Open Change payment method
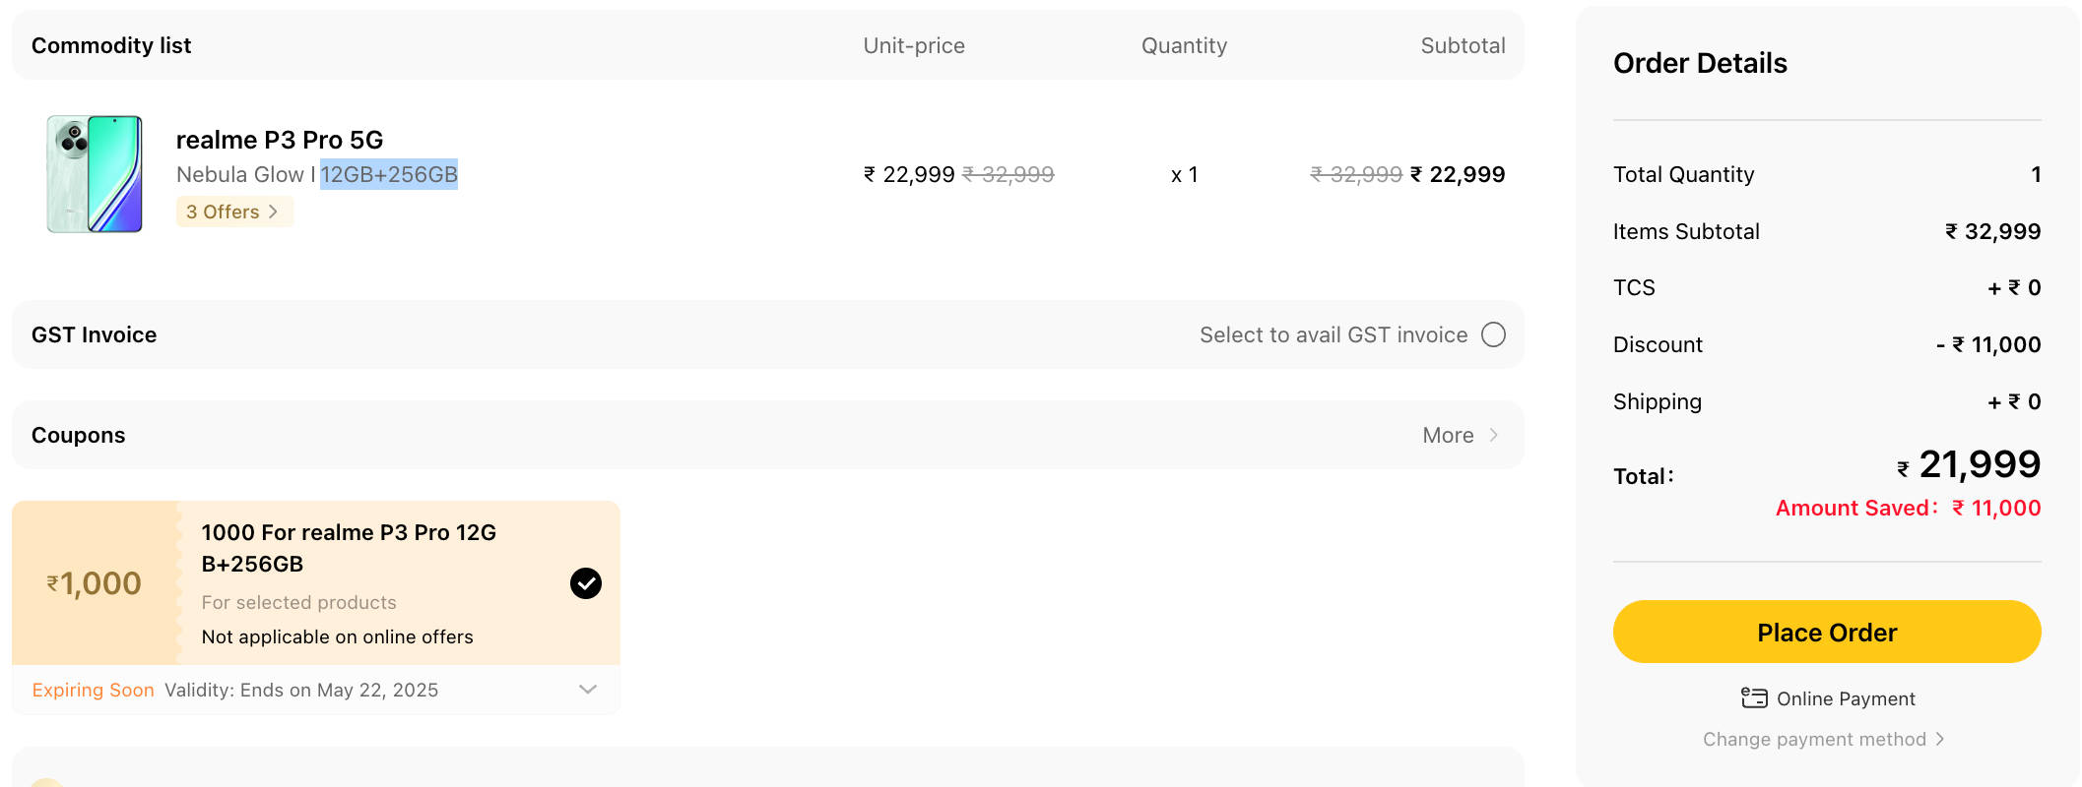 tap(1823, 739)
